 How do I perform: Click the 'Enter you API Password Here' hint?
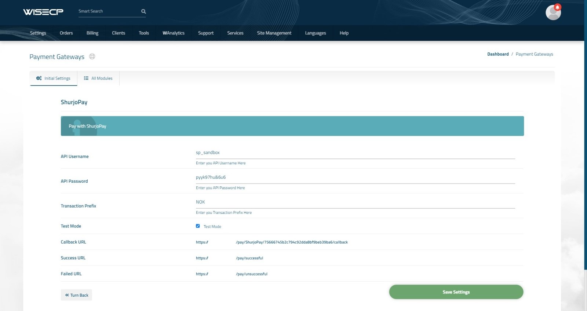click(x=220, y=188)
